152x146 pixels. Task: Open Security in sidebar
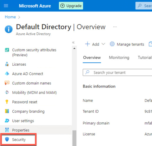(x=19, y=140)
